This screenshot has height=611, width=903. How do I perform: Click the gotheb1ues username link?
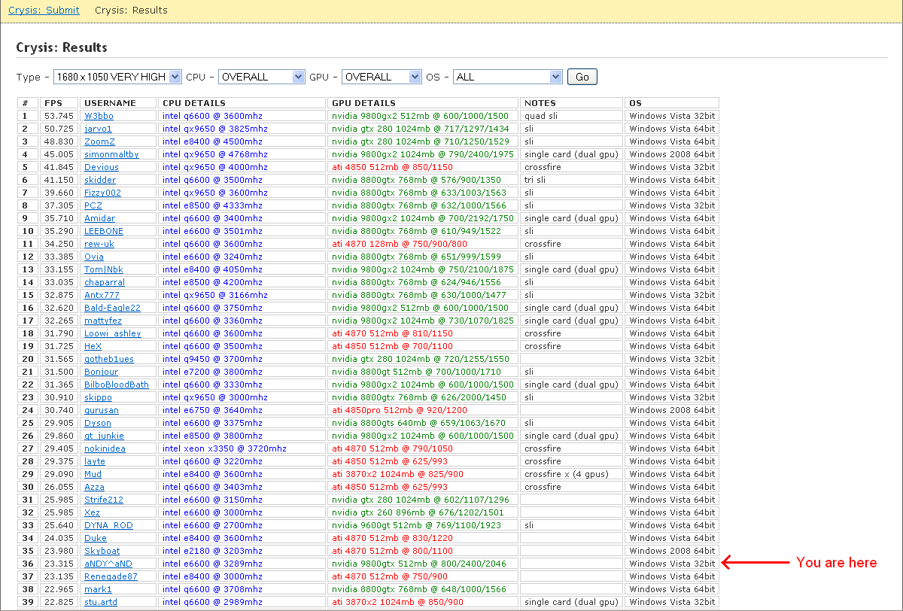tap(109, 359)
